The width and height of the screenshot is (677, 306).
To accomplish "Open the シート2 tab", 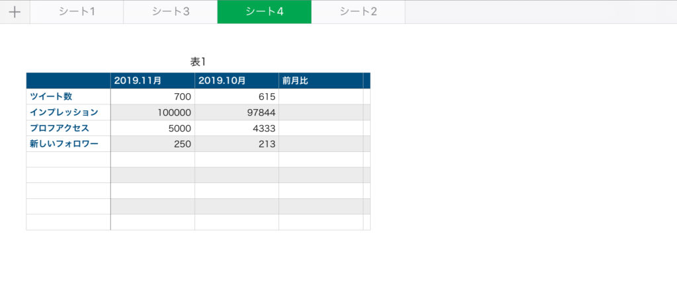I will point(358,12).
